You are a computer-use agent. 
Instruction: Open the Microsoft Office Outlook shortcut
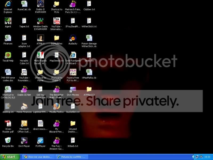coord(24,123)
